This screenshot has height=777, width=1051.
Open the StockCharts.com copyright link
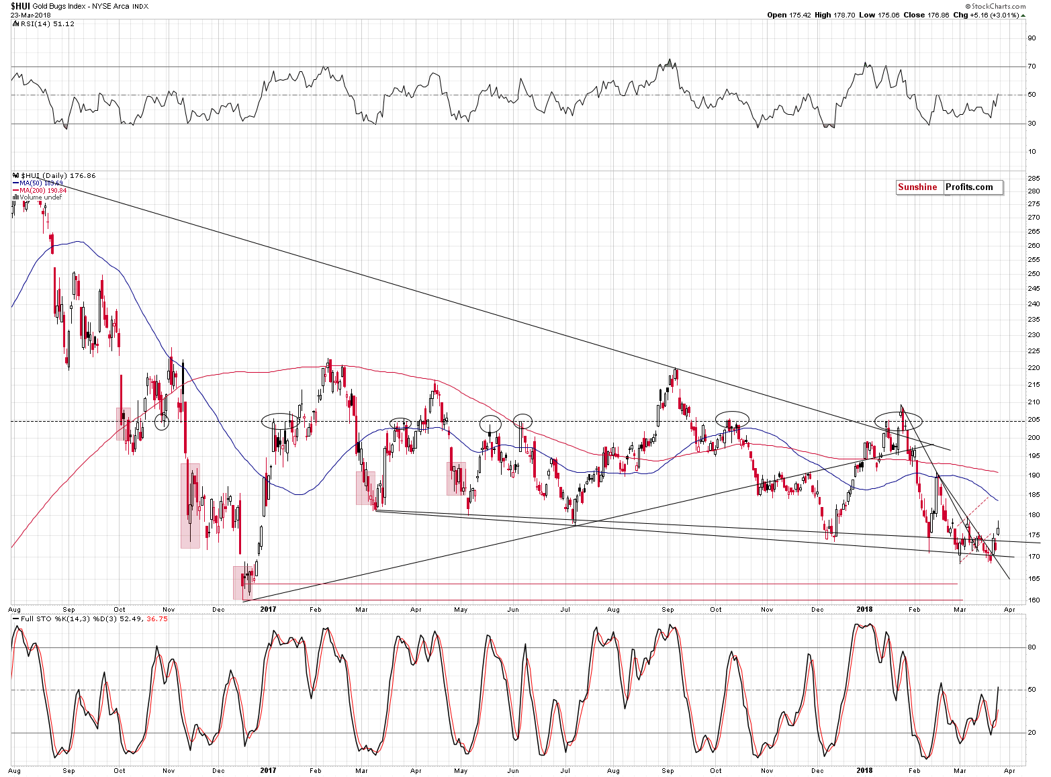click(996, 6)
